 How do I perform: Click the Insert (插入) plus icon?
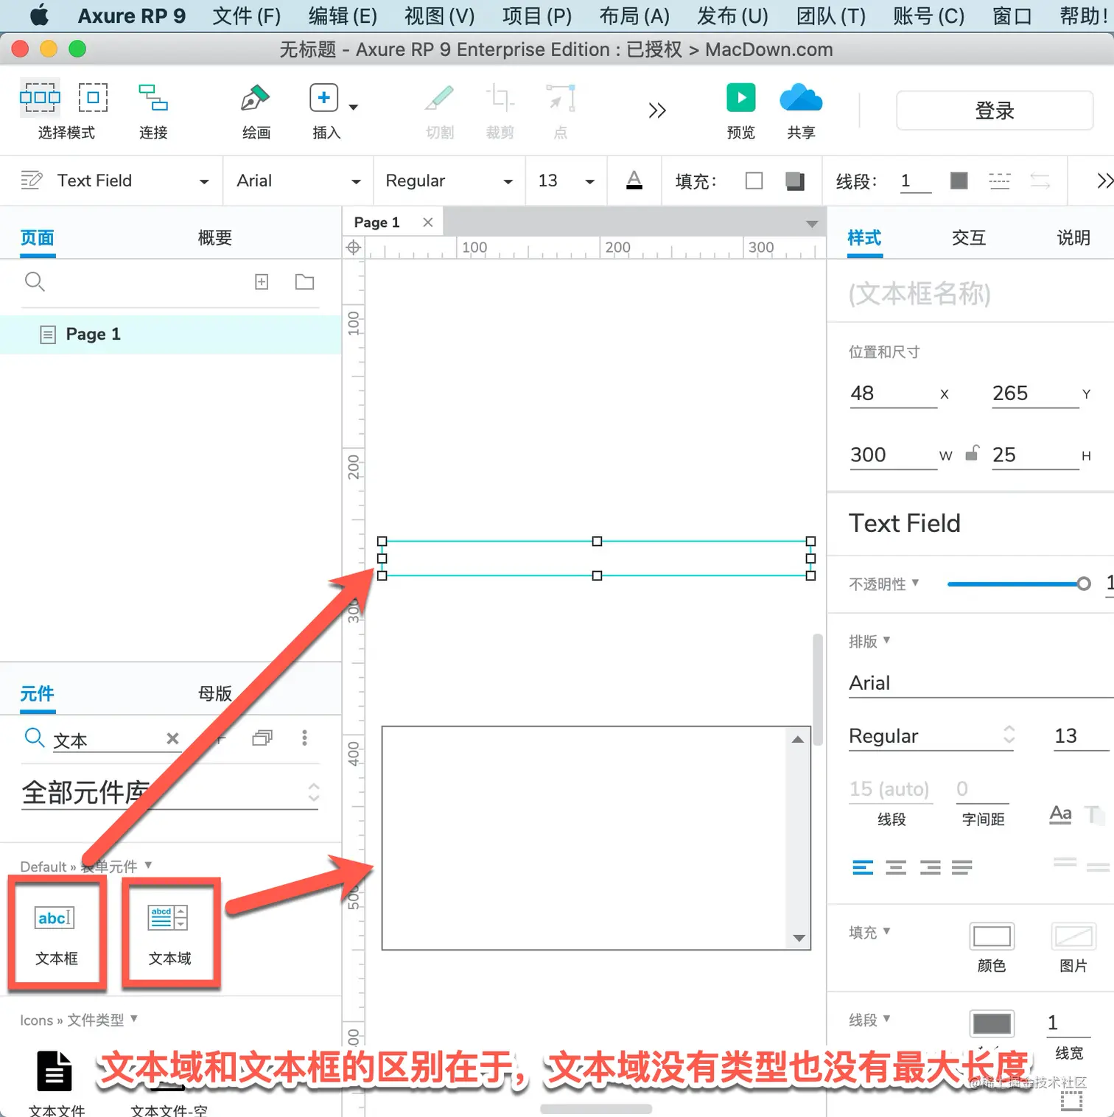[323, 97]
